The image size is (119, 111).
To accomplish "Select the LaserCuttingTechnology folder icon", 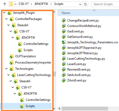I will tap(14, 75).
